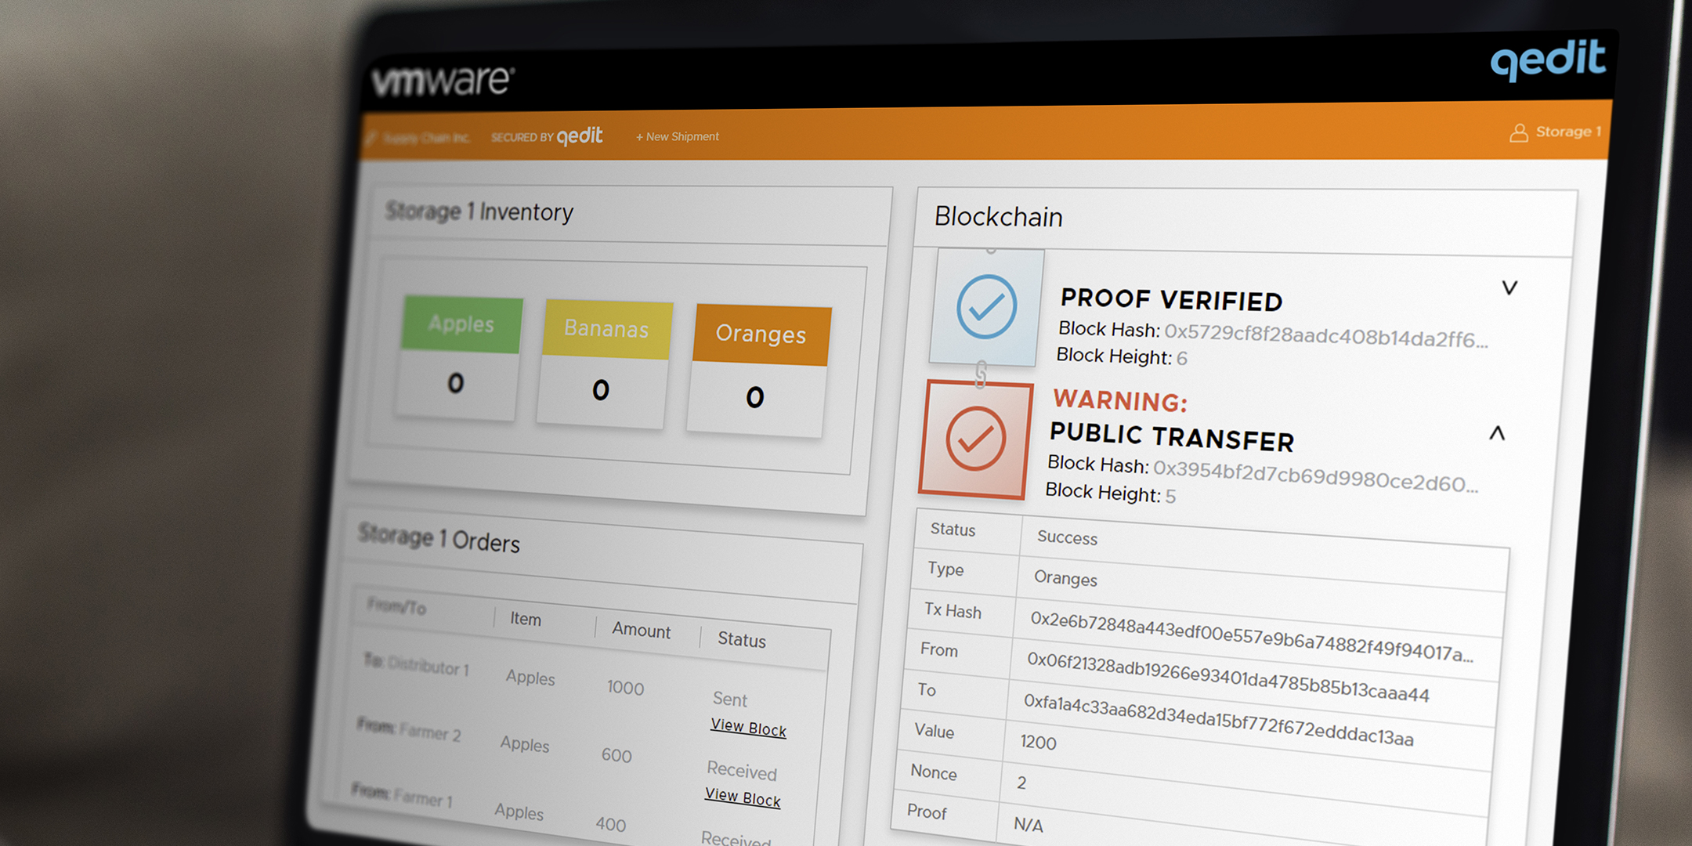Open View Block for Distributor 1 order

(x=748, y=728)
